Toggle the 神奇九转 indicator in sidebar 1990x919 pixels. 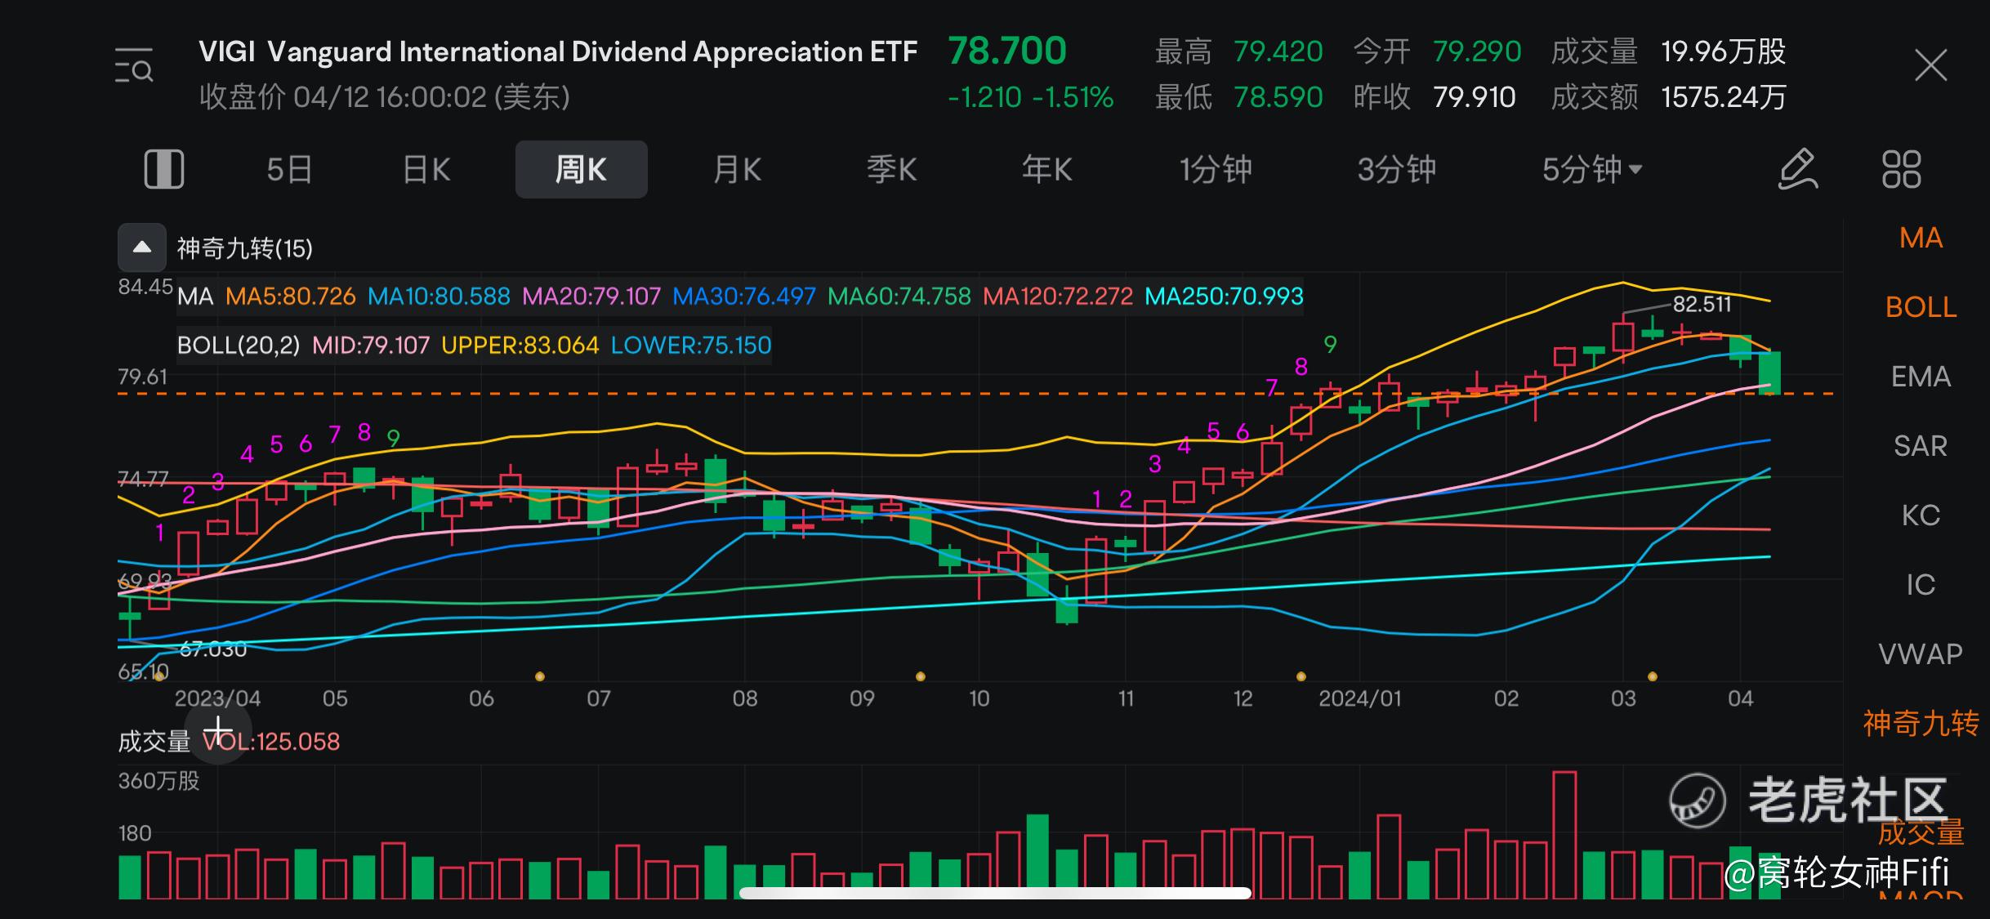pyautogui.click(x=1921, y=724)
